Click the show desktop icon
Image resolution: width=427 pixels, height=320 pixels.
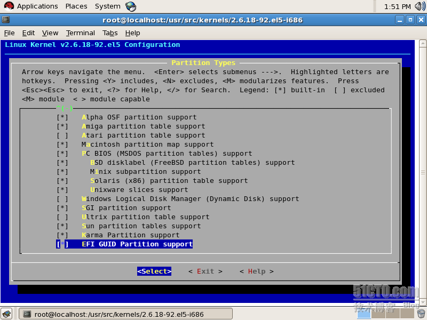[6, 314]
